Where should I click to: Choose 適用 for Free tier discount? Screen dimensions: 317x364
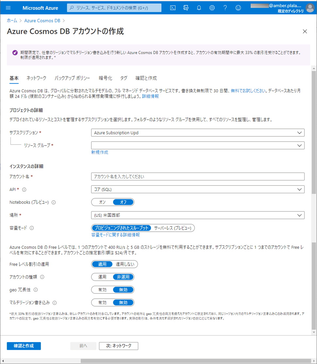(x=102, y=264)
